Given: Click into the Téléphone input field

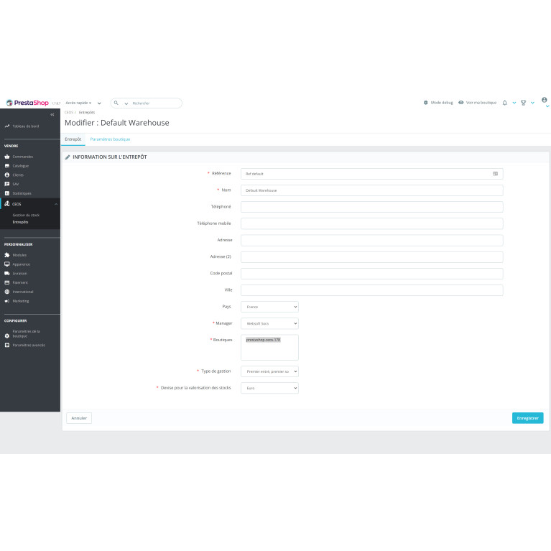Looking at the screenshot, I should (371, 207).
